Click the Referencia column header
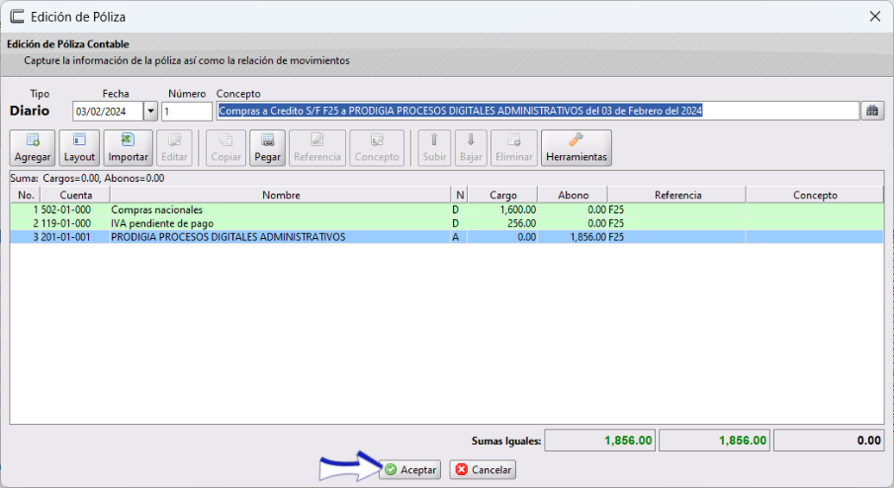 click(677, 196)
